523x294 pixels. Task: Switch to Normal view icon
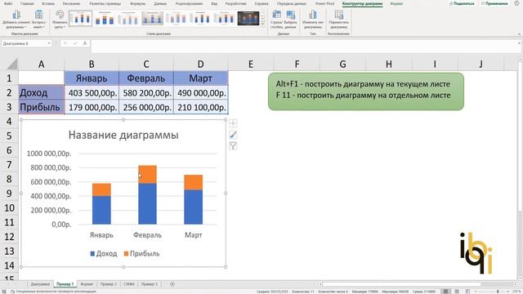pyautogui.click(x=445, y=292)
